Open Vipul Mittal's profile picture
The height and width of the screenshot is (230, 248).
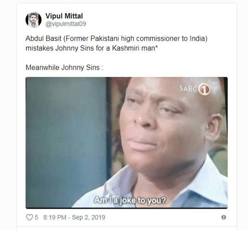(x=34, y=20)
